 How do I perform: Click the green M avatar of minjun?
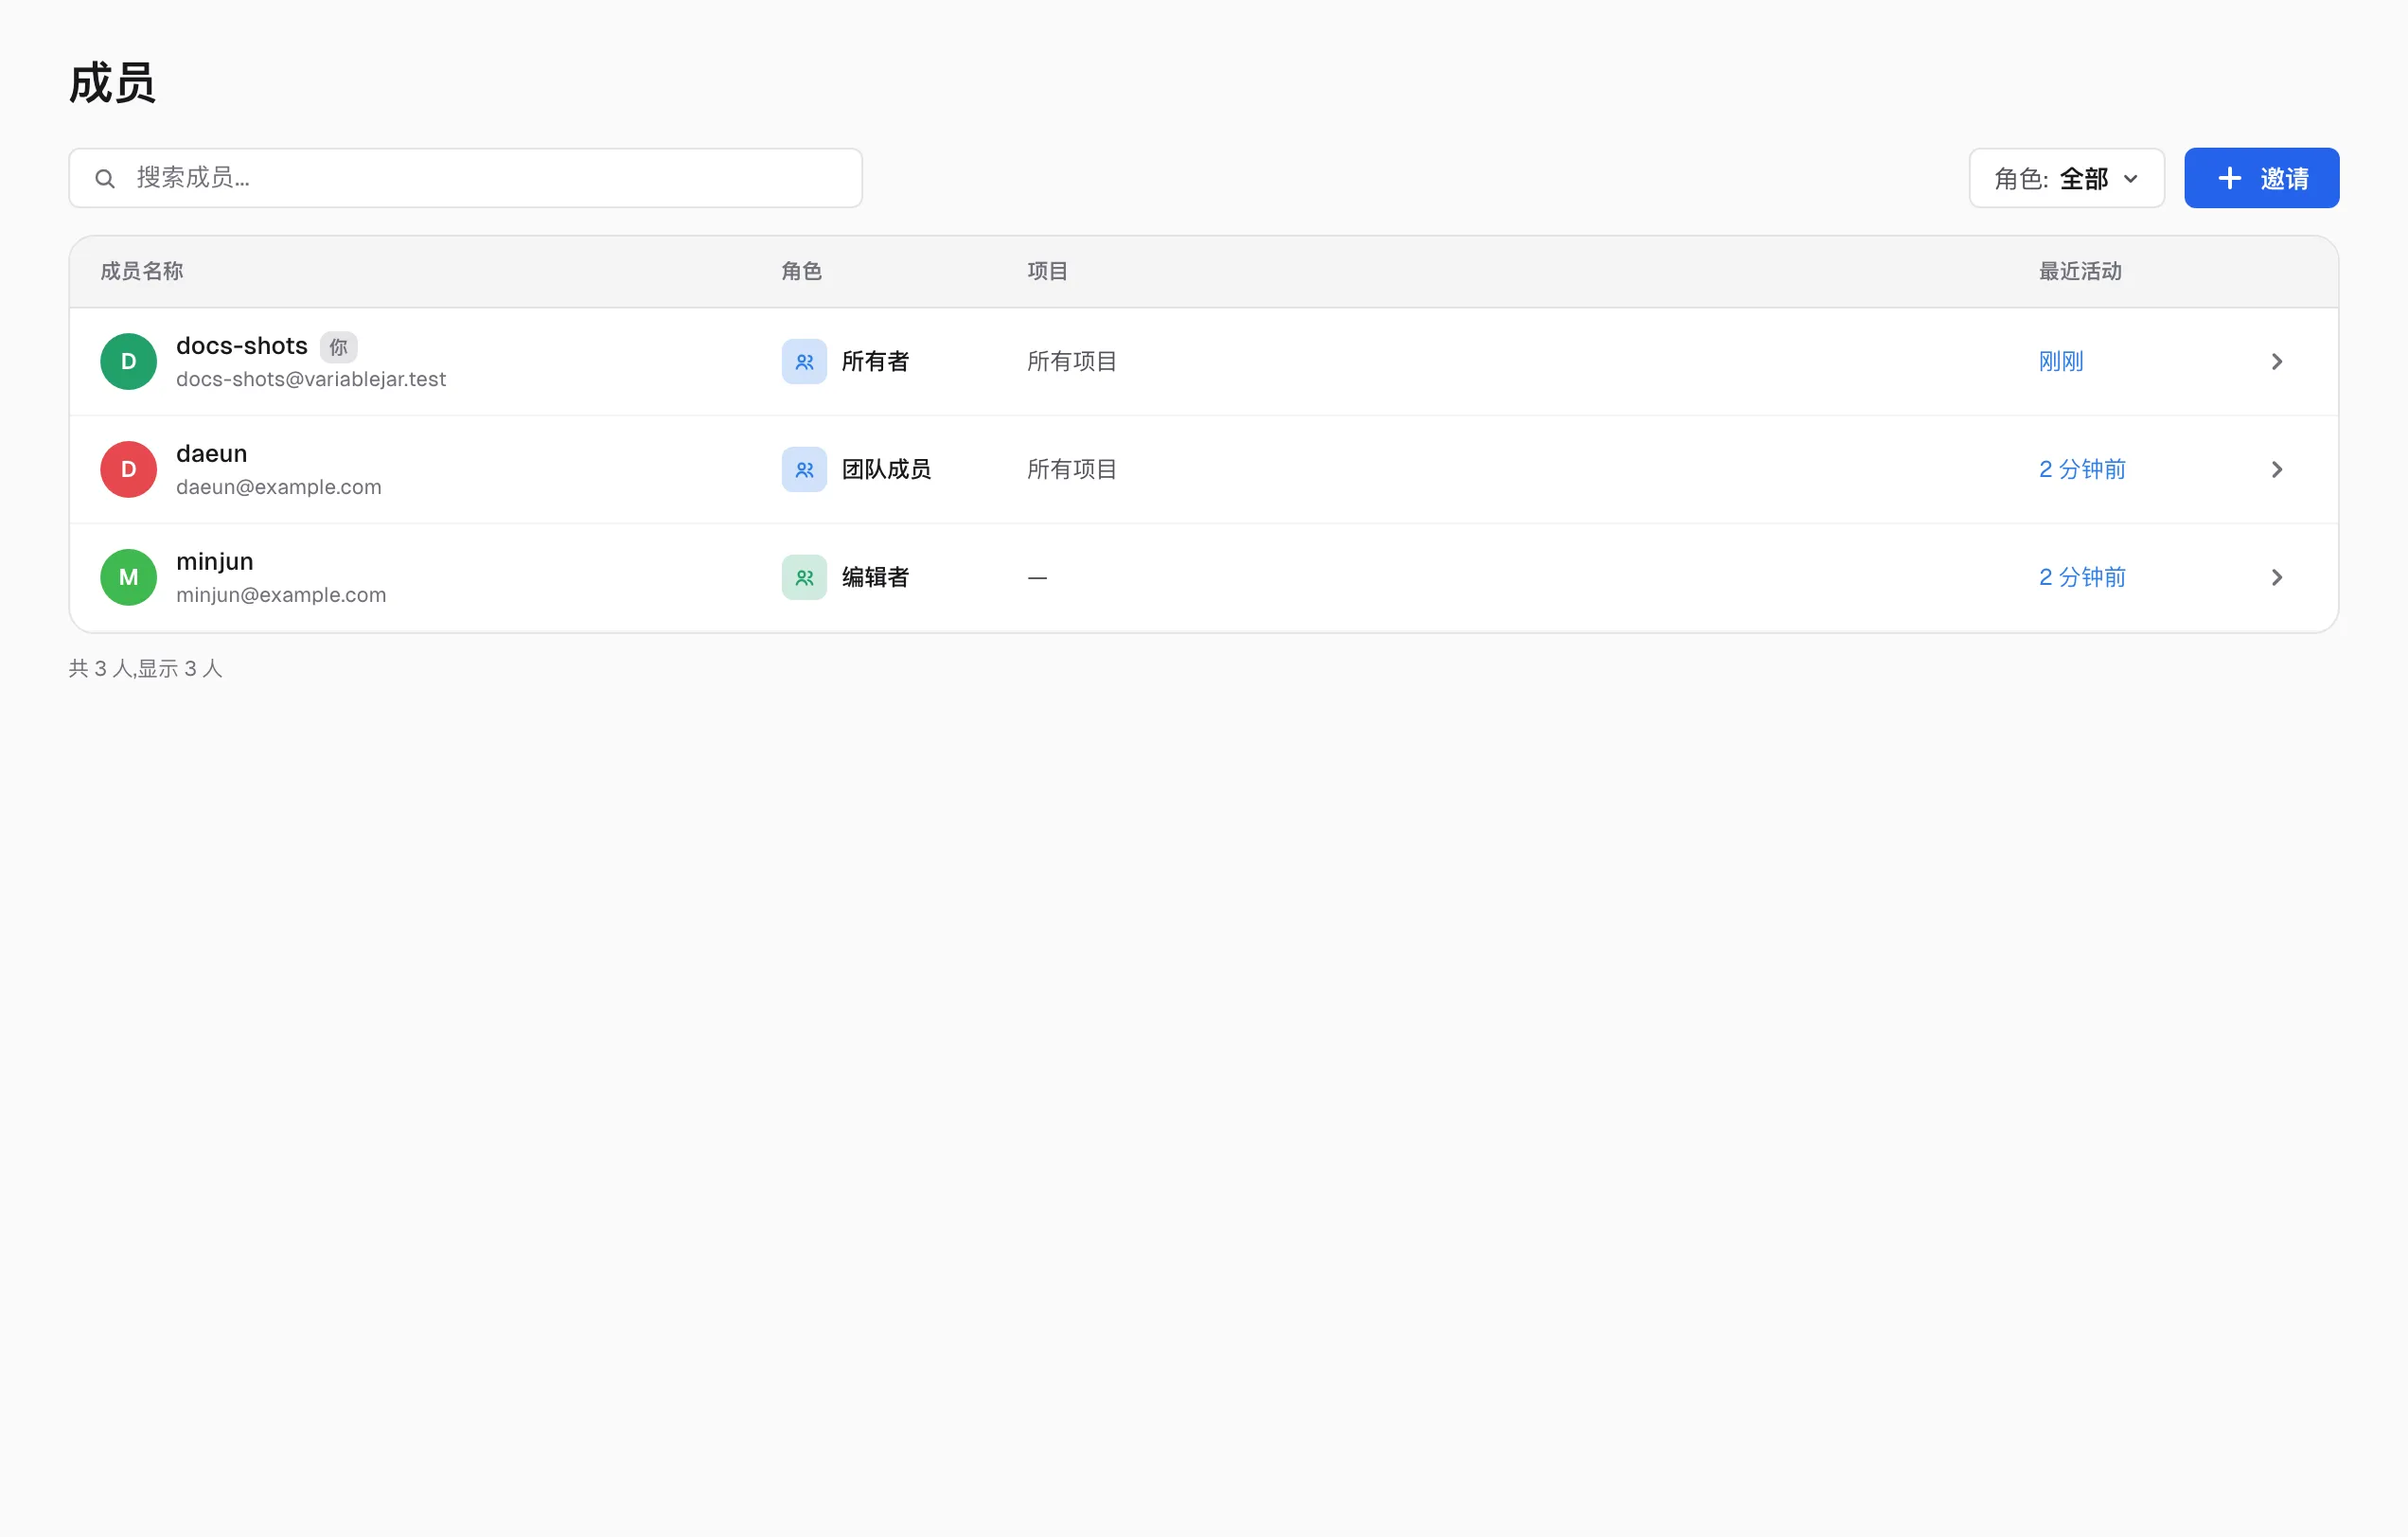[128, 577]
